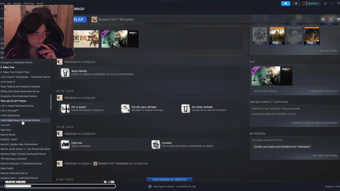Image resolution: width=340 pixels, height=191 pixels.
Task: Click Resident Evil biohazard artwork in feed
Action: pos(86,39)
